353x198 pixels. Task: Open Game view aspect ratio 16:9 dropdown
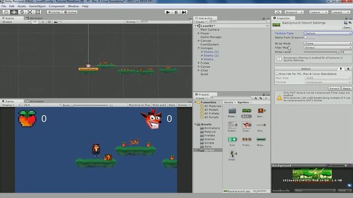[42, 105]
